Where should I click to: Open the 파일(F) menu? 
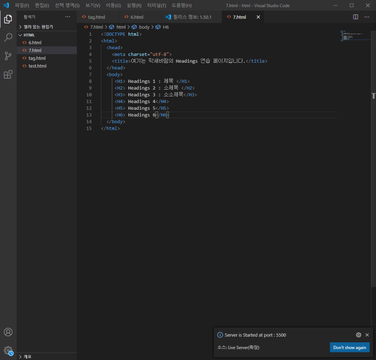tap(22, 6)
